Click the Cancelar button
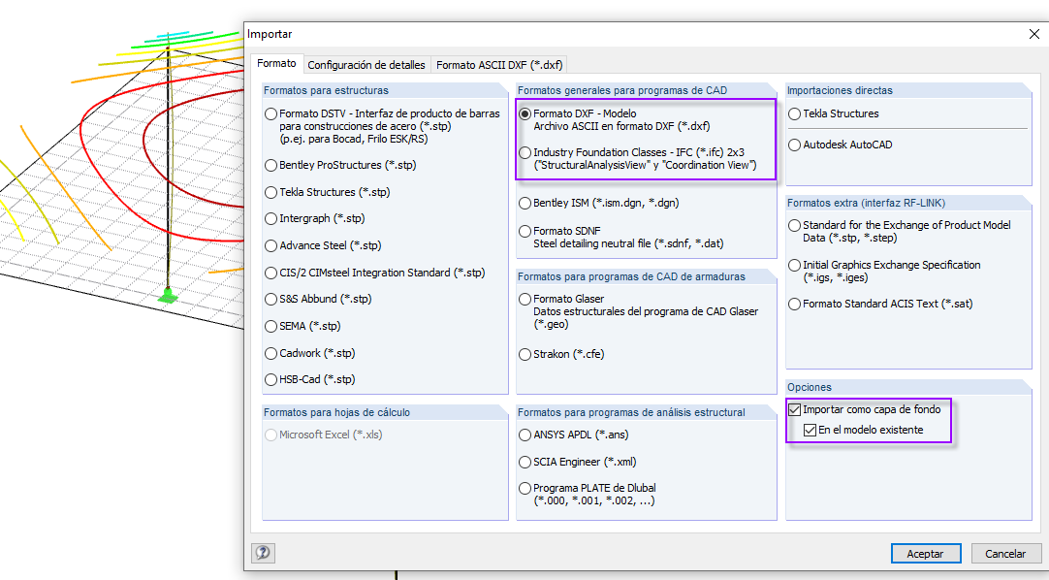 (1005, 553)
